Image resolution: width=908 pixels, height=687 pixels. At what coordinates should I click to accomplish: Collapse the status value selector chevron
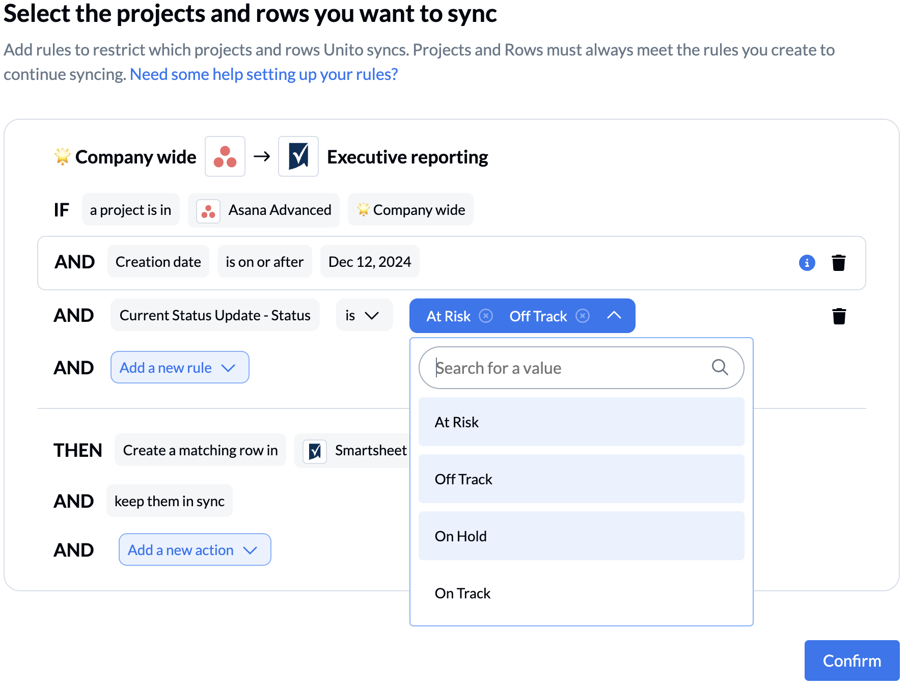pos(614,316)
